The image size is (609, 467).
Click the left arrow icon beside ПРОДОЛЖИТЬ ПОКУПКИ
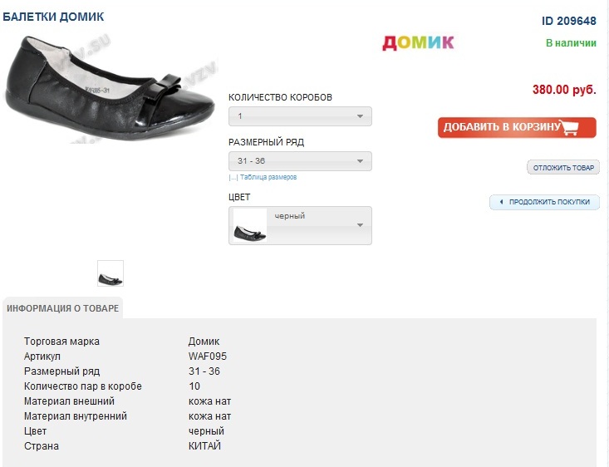pyautogui.click(x=501, y=202)
